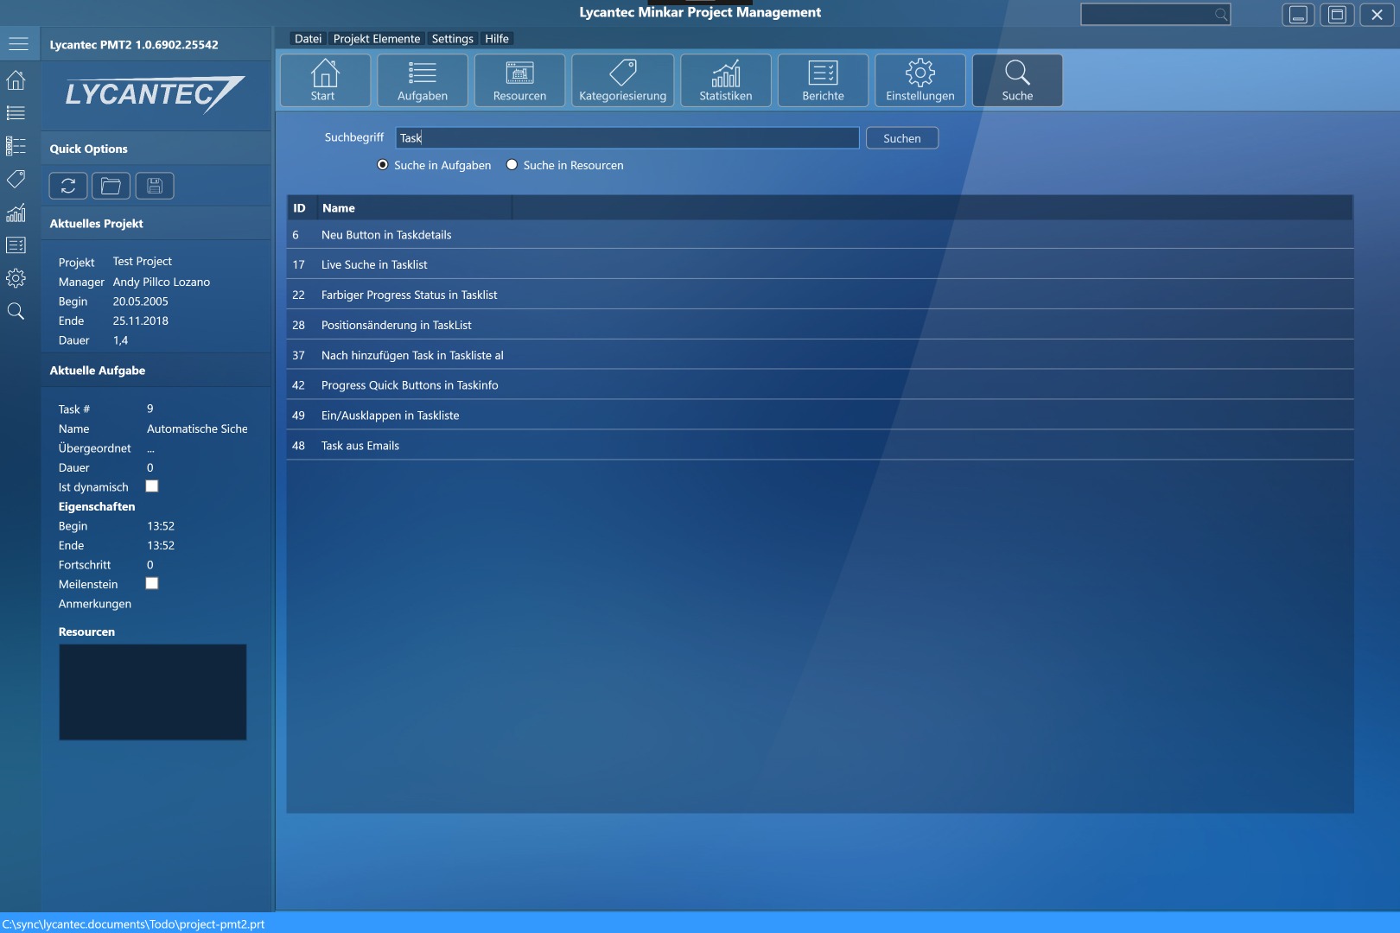
Task: Toggle the Ist dynamisch checkbox
Action: (152, 486)
